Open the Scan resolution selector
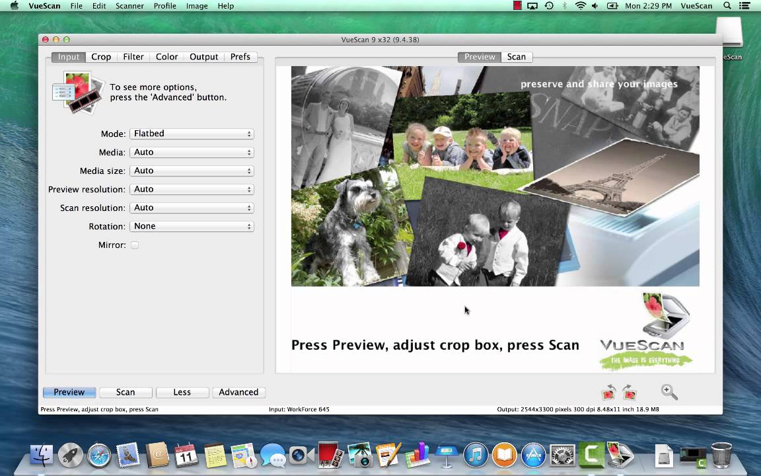Viewport: 761px width, 476px height. tap(192, 207)
